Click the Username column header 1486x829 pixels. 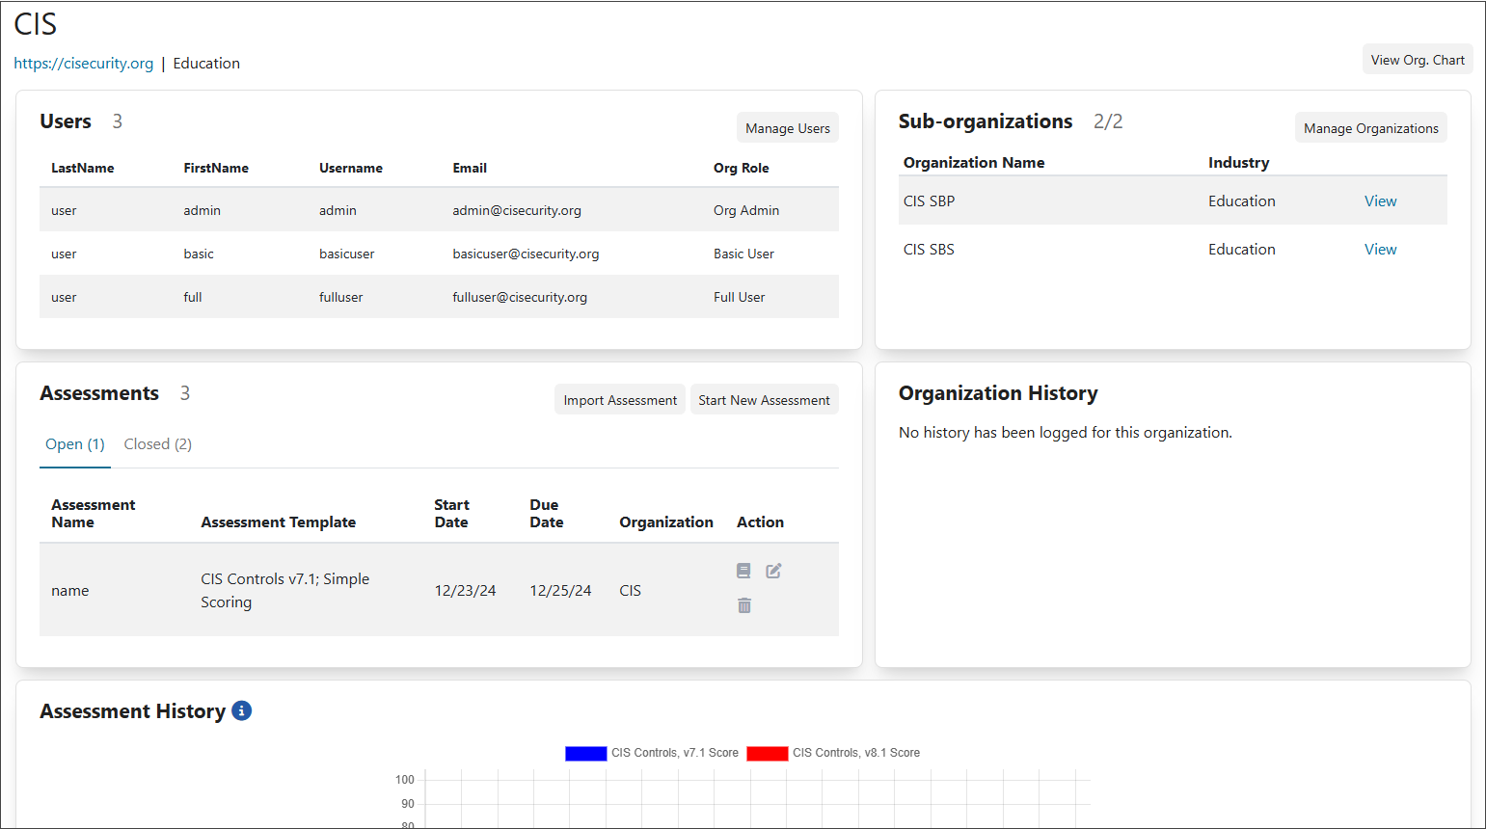[351, 168]
